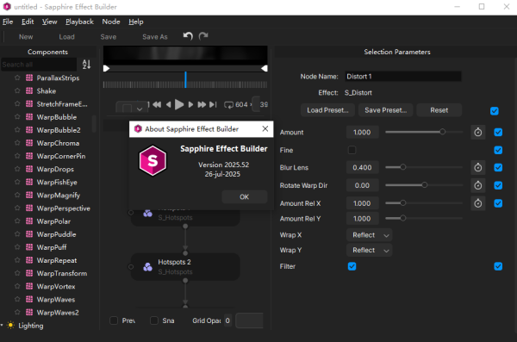The height and width of the screenshot is (342, 517).
Task: Click the Blur Lens stopwatch icon
Action: tap(477, 167)
